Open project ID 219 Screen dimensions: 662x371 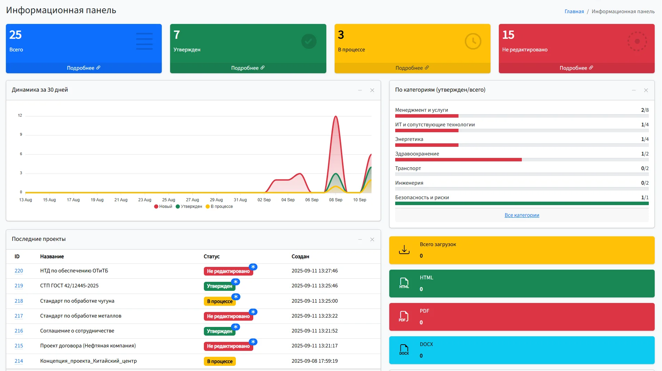[x=19, y=286]
